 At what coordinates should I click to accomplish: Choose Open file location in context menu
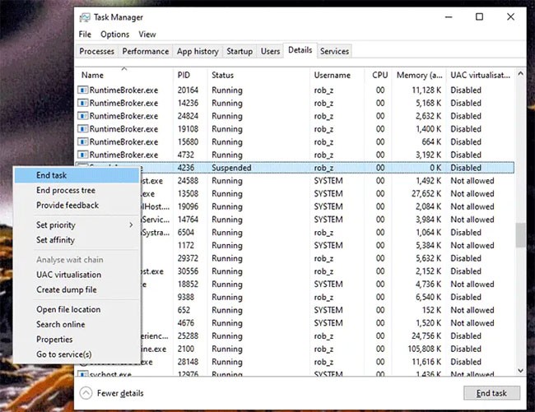pos(68,310)
